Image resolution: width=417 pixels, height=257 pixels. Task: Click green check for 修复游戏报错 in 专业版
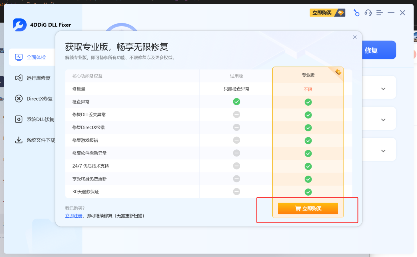click(308, 140)
